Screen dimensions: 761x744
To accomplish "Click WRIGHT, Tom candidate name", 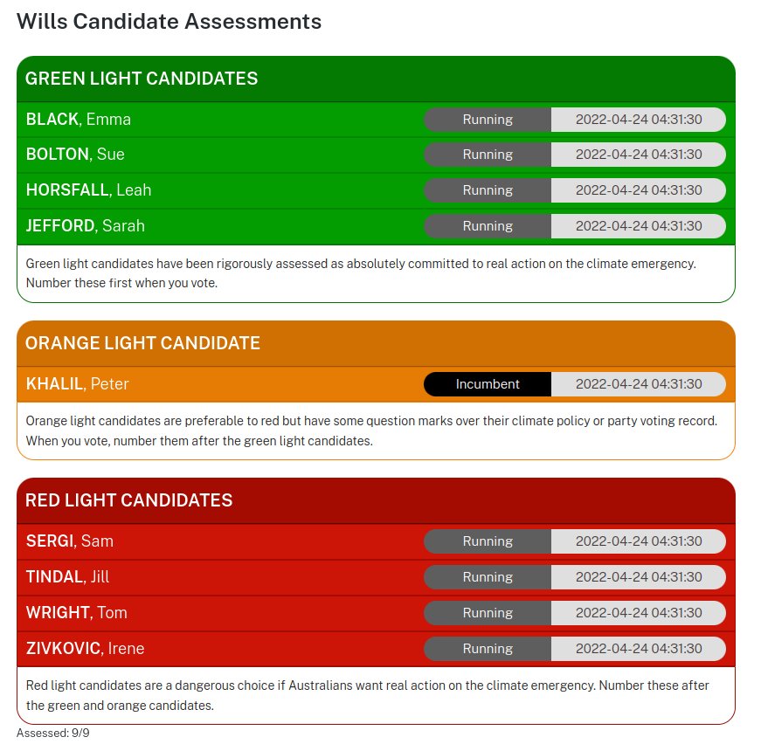I will (77, 613).
